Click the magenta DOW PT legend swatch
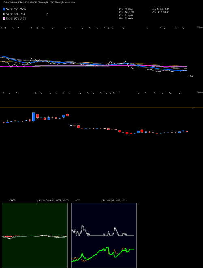This screenshot has width=203, height=268. click(4, 19)
